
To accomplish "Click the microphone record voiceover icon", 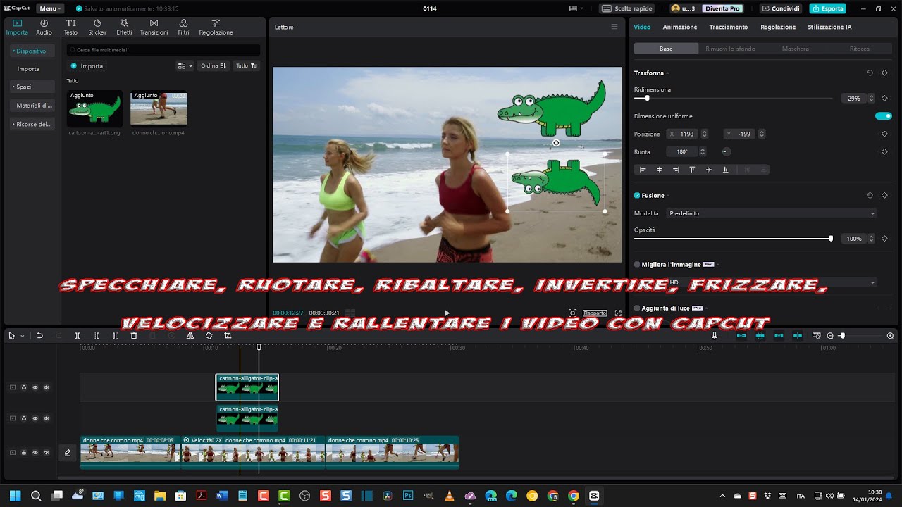I will click(715, 336).
